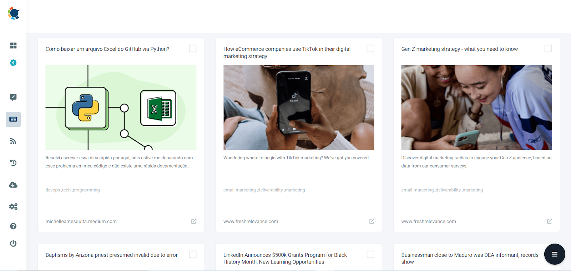Click the Python and Excel thumbnail image
The width and height of the screenshot is (571, 271).
[121, 107]
